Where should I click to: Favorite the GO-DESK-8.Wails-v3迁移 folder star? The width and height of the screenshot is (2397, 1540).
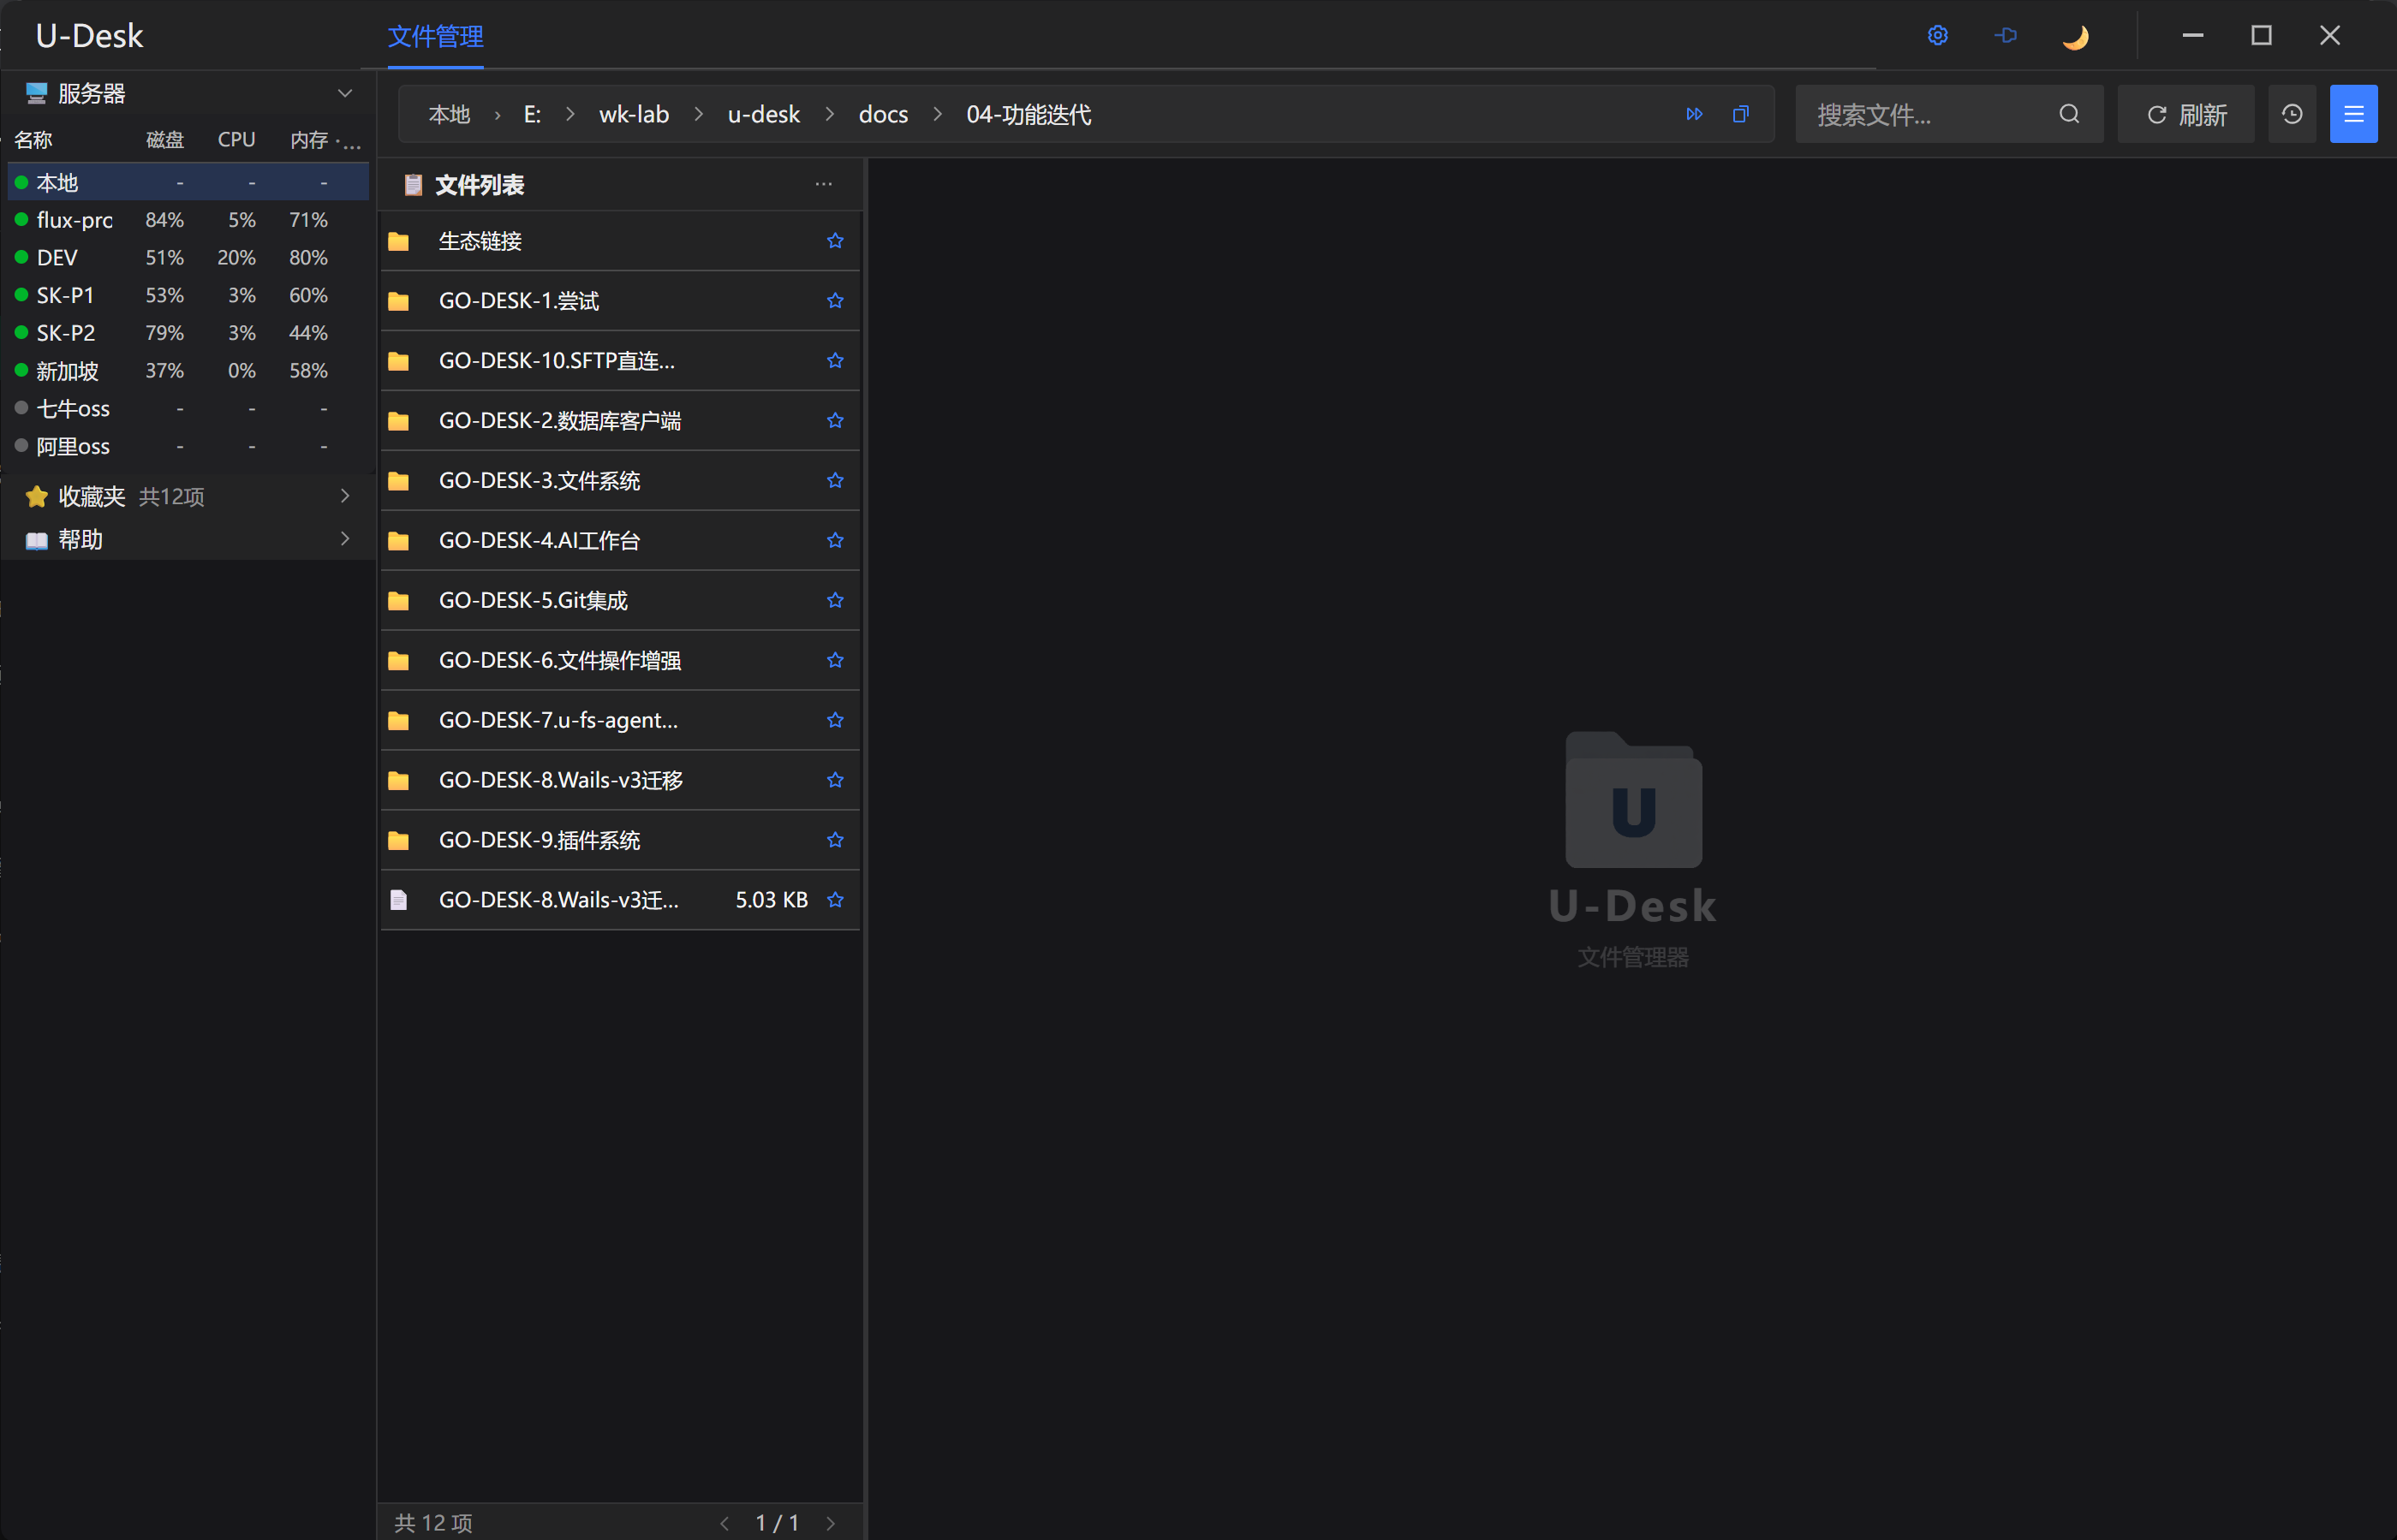pyautogui.click(x=835, y=781)
